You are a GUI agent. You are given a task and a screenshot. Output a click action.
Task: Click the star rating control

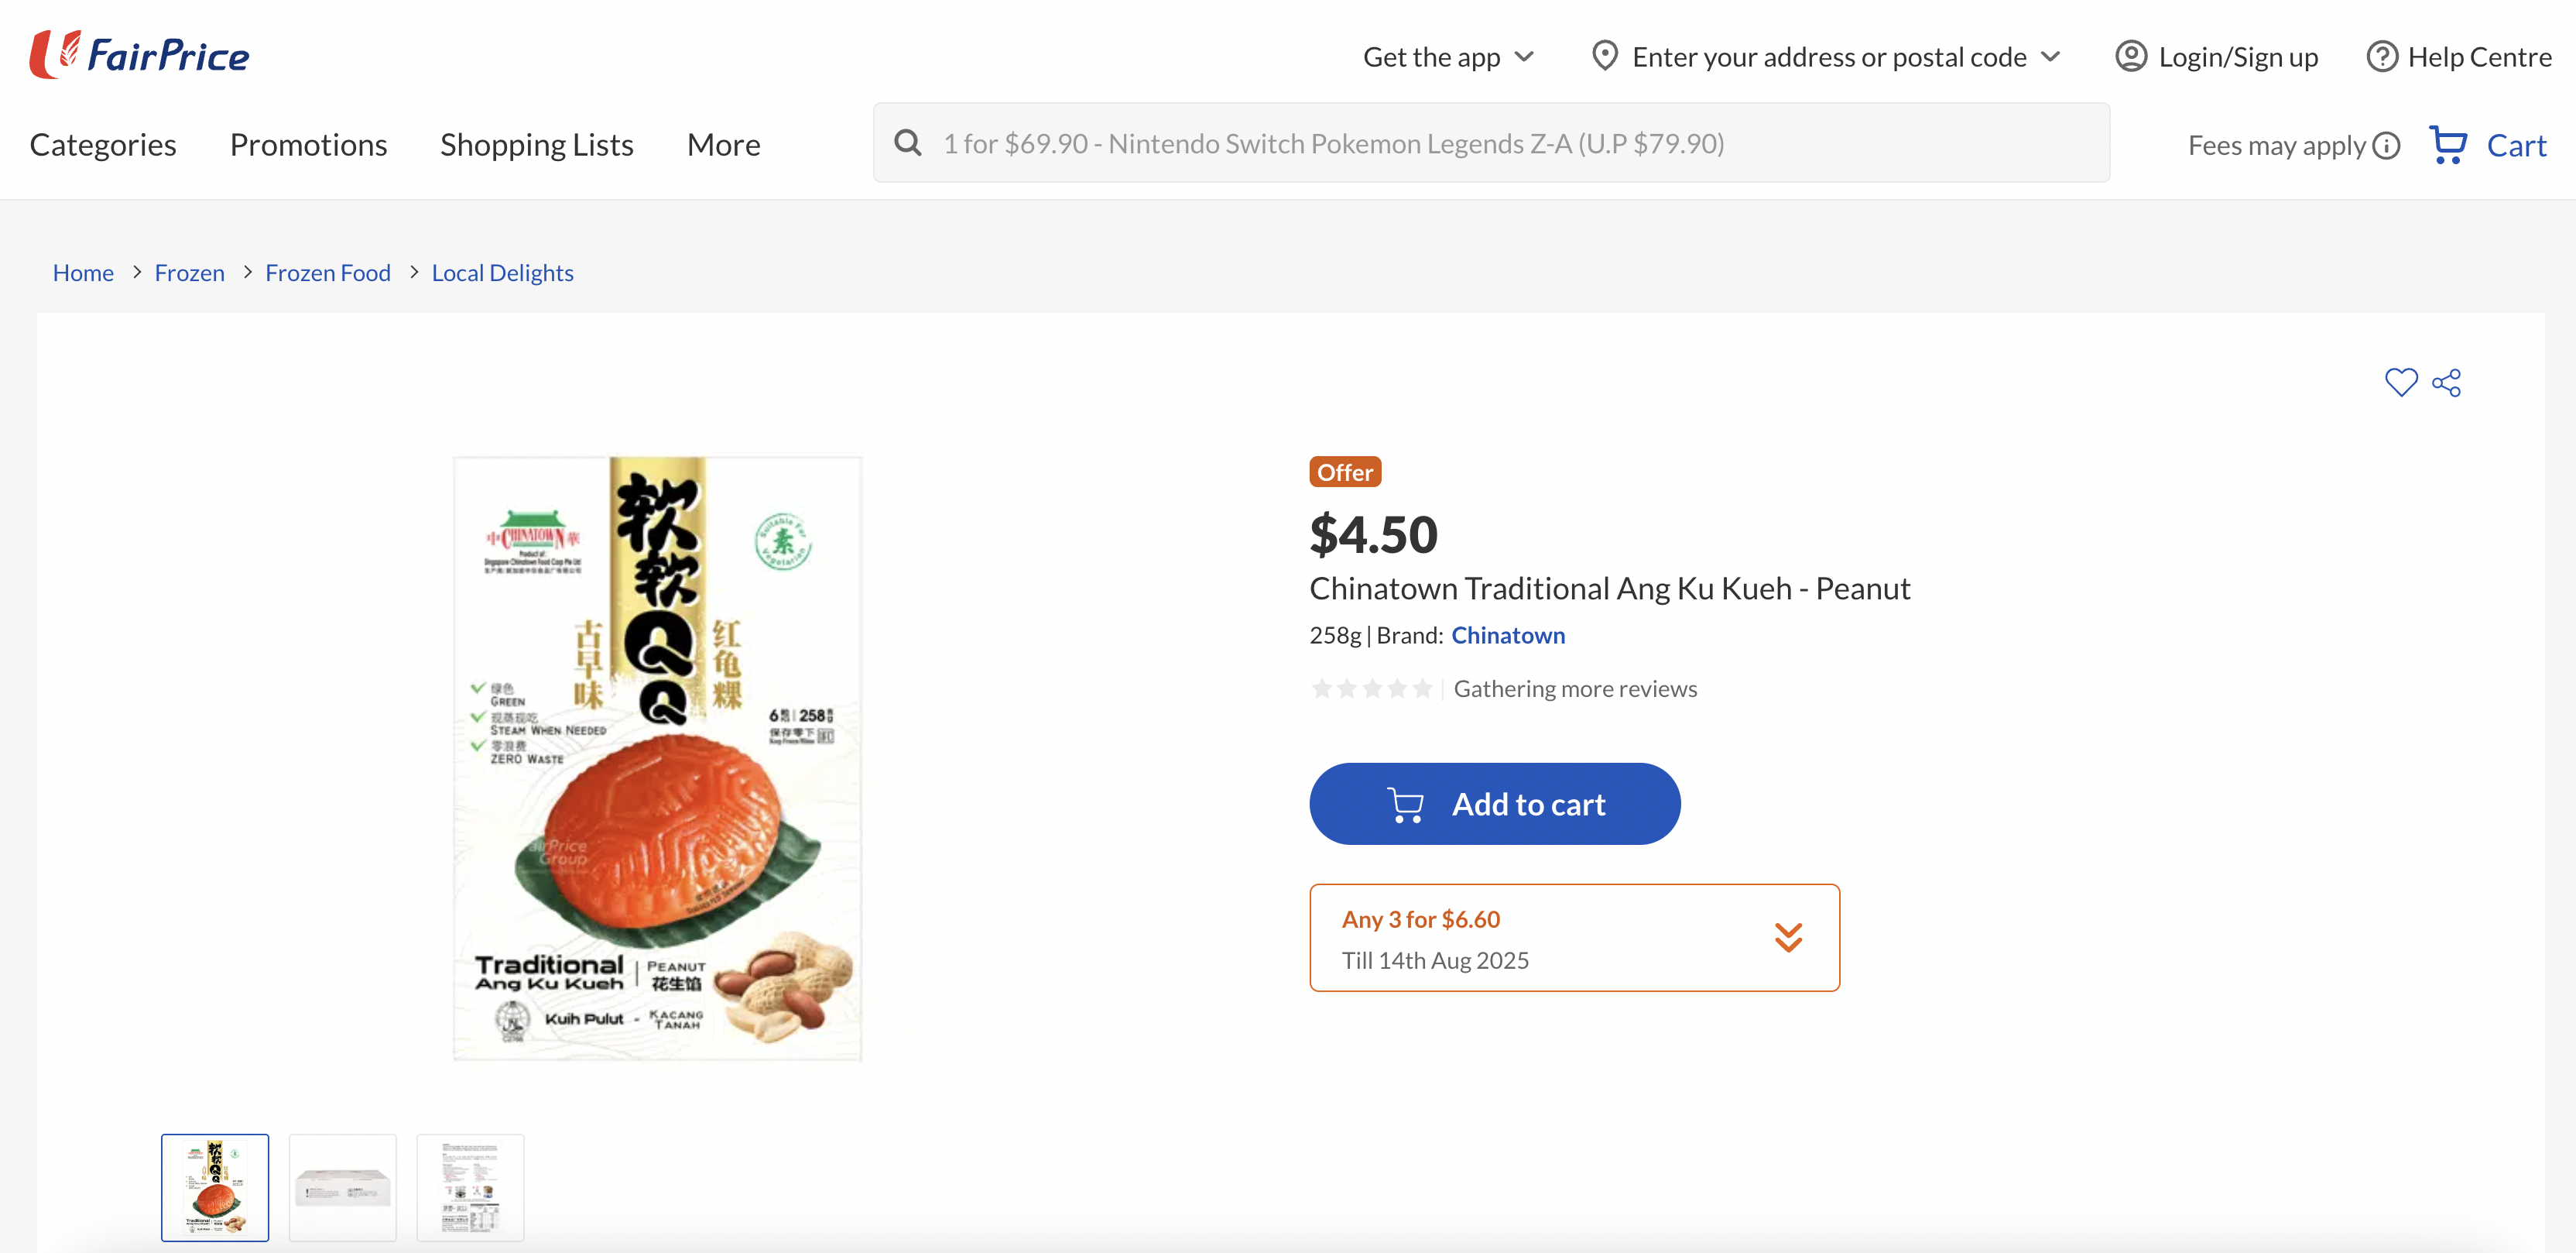[1372, 688]
